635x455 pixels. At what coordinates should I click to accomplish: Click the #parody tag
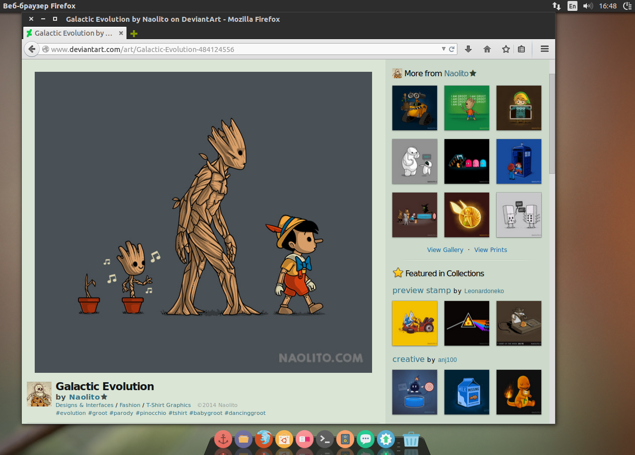(122, 413)
